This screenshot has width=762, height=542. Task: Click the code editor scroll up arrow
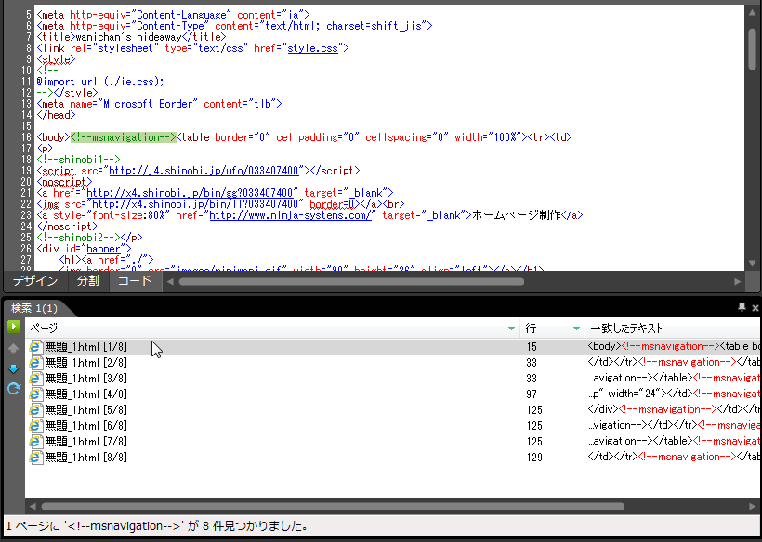pyautogui.click(x=753, y=12)
